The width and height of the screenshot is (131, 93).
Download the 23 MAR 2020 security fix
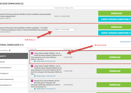point(114,85)
